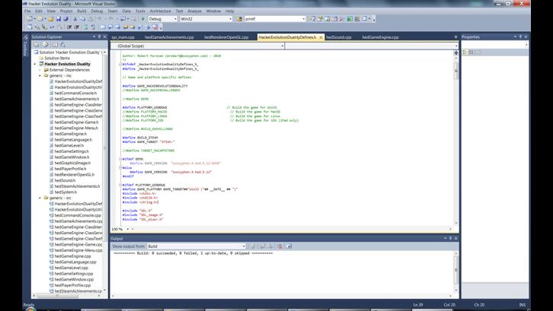Open Show output from Build dropdown
553x311 pixels.
[x=196, y=246]
